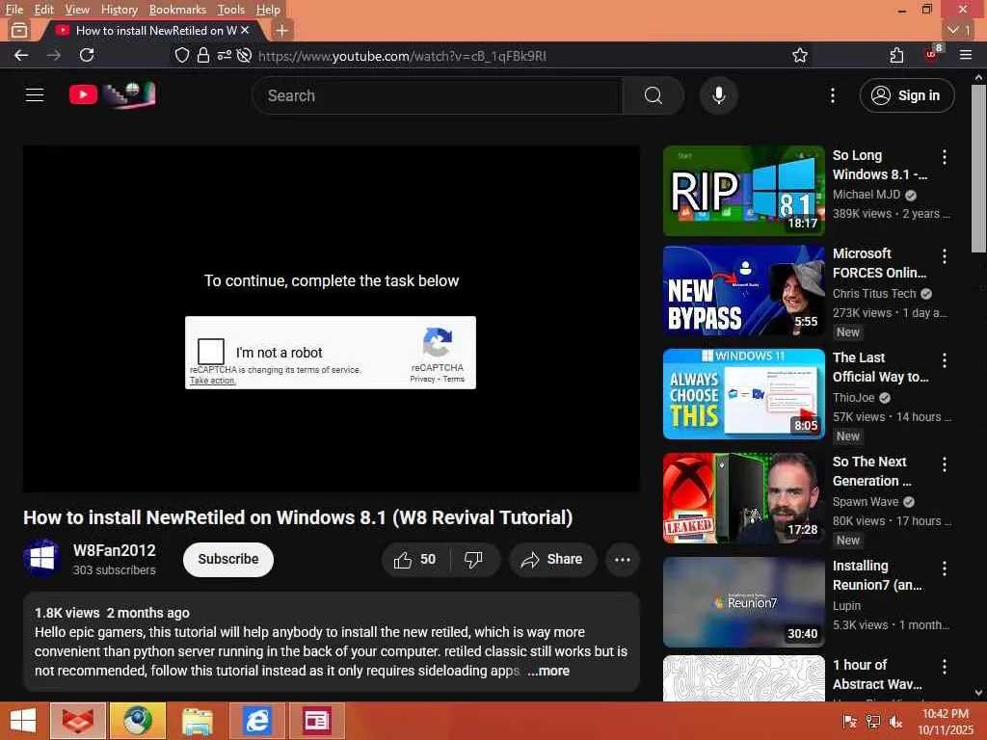Open uBlock Origin extension icon
This screenshot has width=987, height=740.
click(932, 54)
